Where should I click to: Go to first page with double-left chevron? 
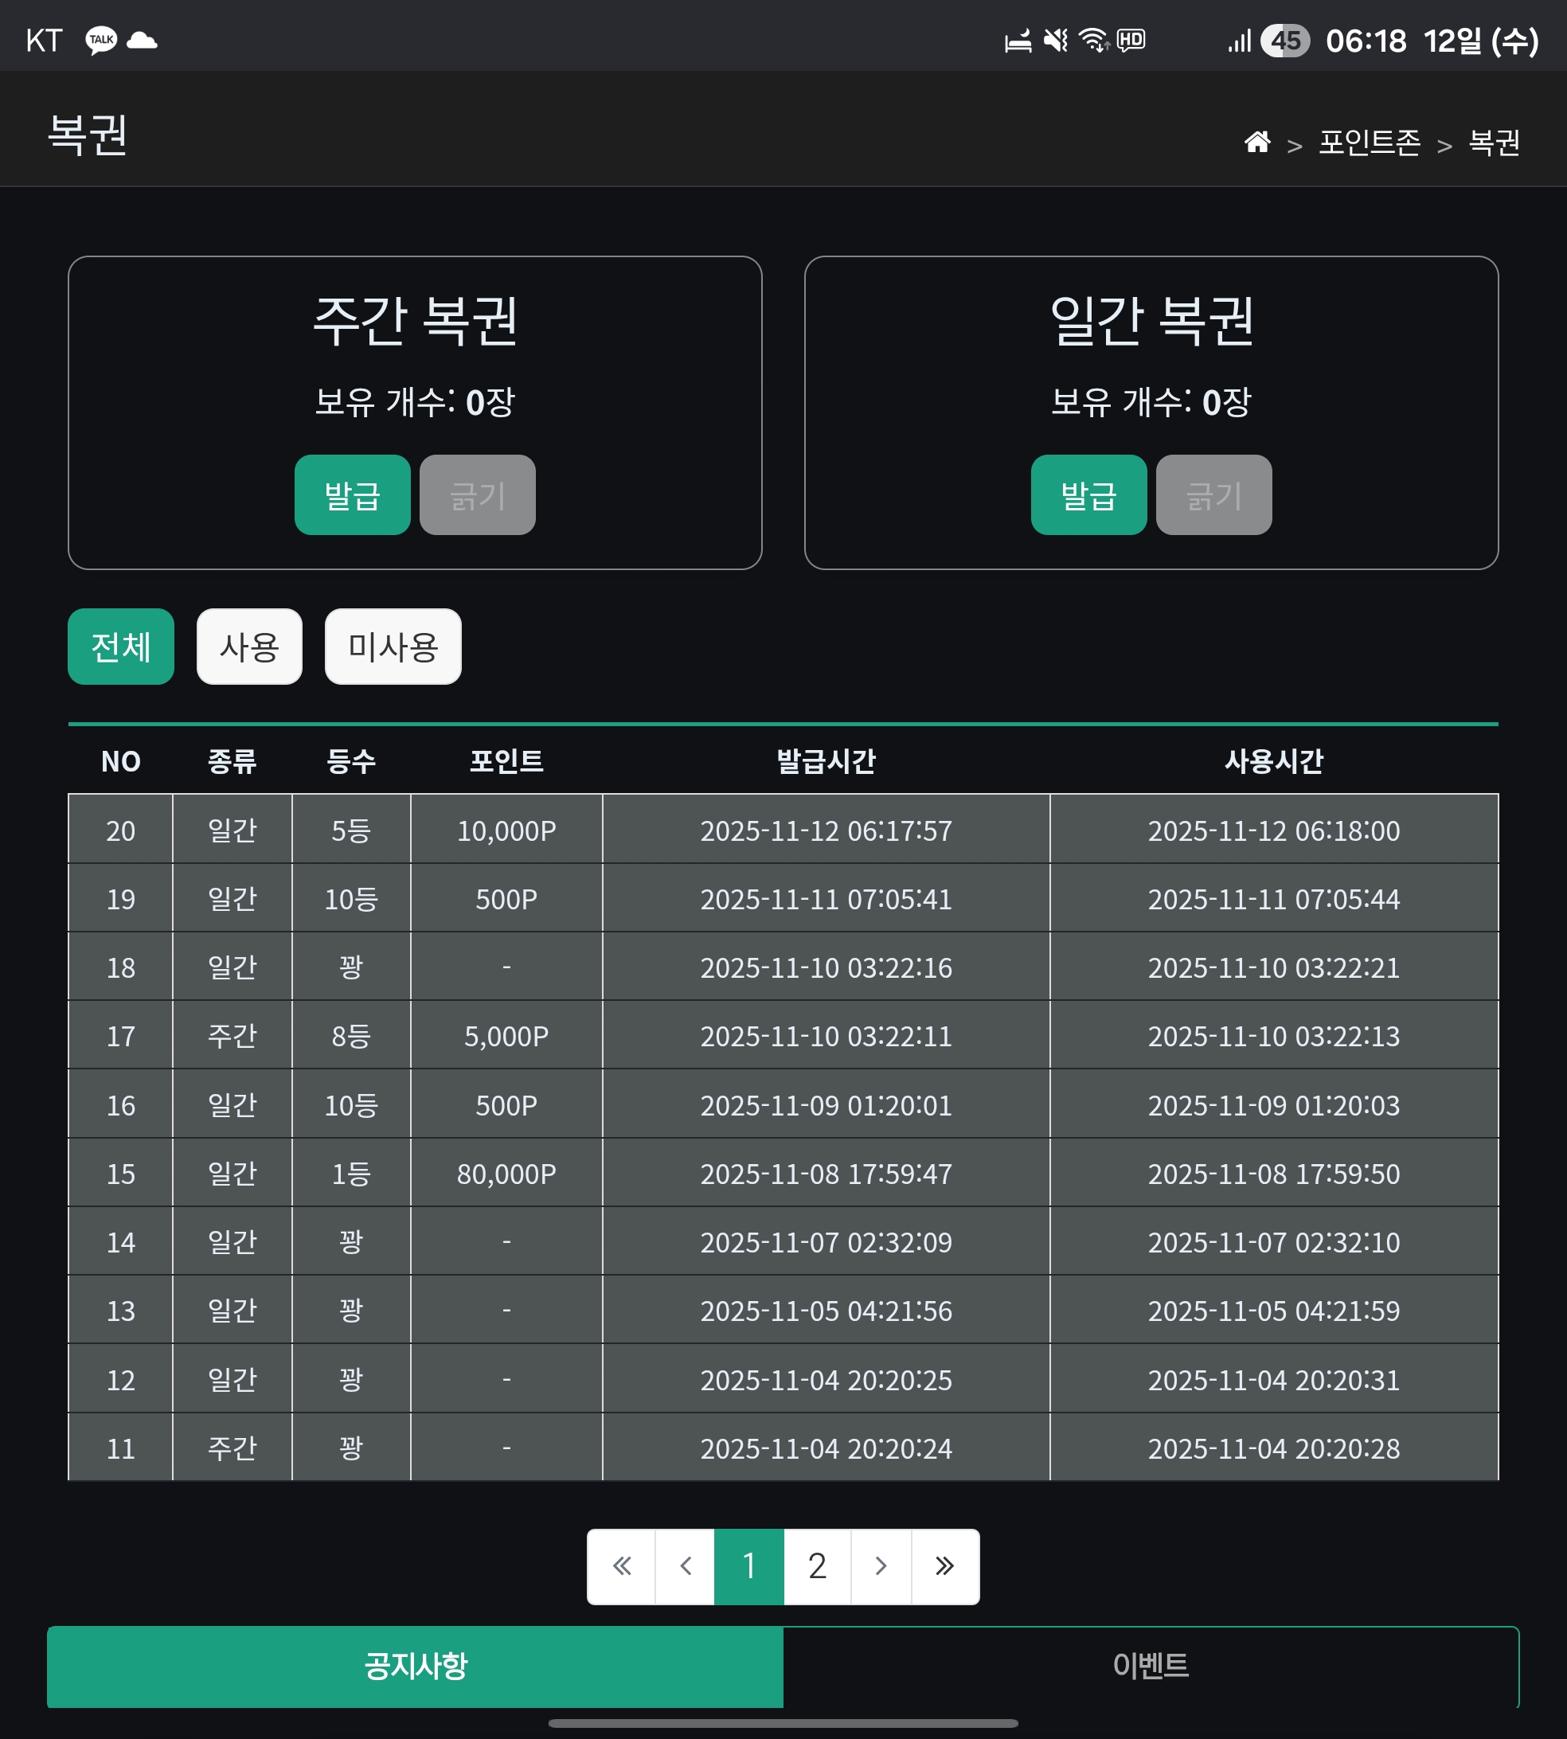click(622, 1566)
